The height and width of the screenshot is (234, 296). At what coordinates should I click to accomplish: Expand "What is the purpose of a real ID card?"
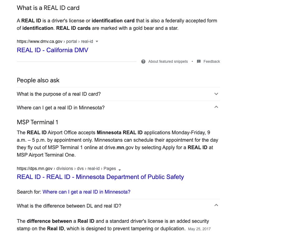pos(216,94)
